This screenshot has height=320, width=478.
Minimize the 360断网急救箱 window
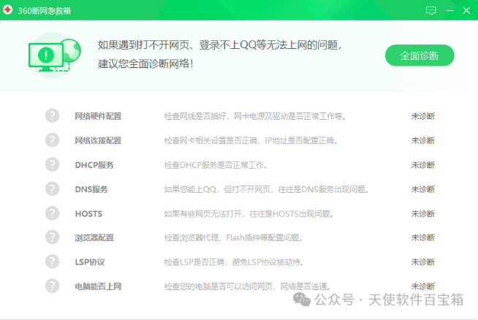click(x=450, y=11)
